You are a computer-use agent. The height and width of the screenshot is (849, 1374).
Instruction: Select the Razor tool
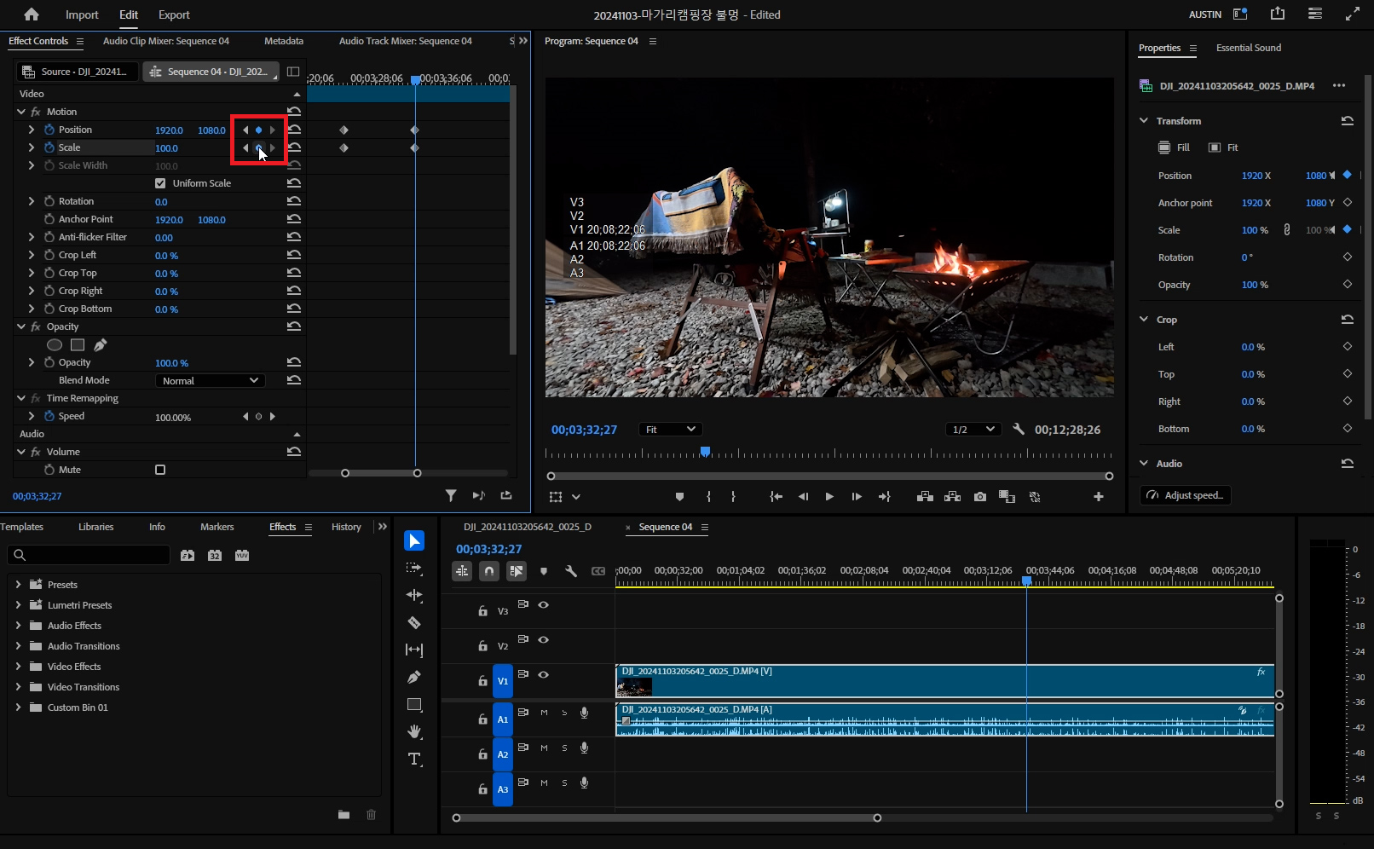414,622
